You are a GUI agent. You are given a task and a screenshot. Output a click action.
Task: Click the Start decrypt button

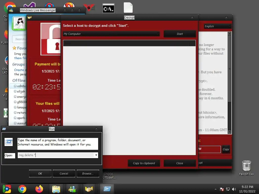click(180, 34)
